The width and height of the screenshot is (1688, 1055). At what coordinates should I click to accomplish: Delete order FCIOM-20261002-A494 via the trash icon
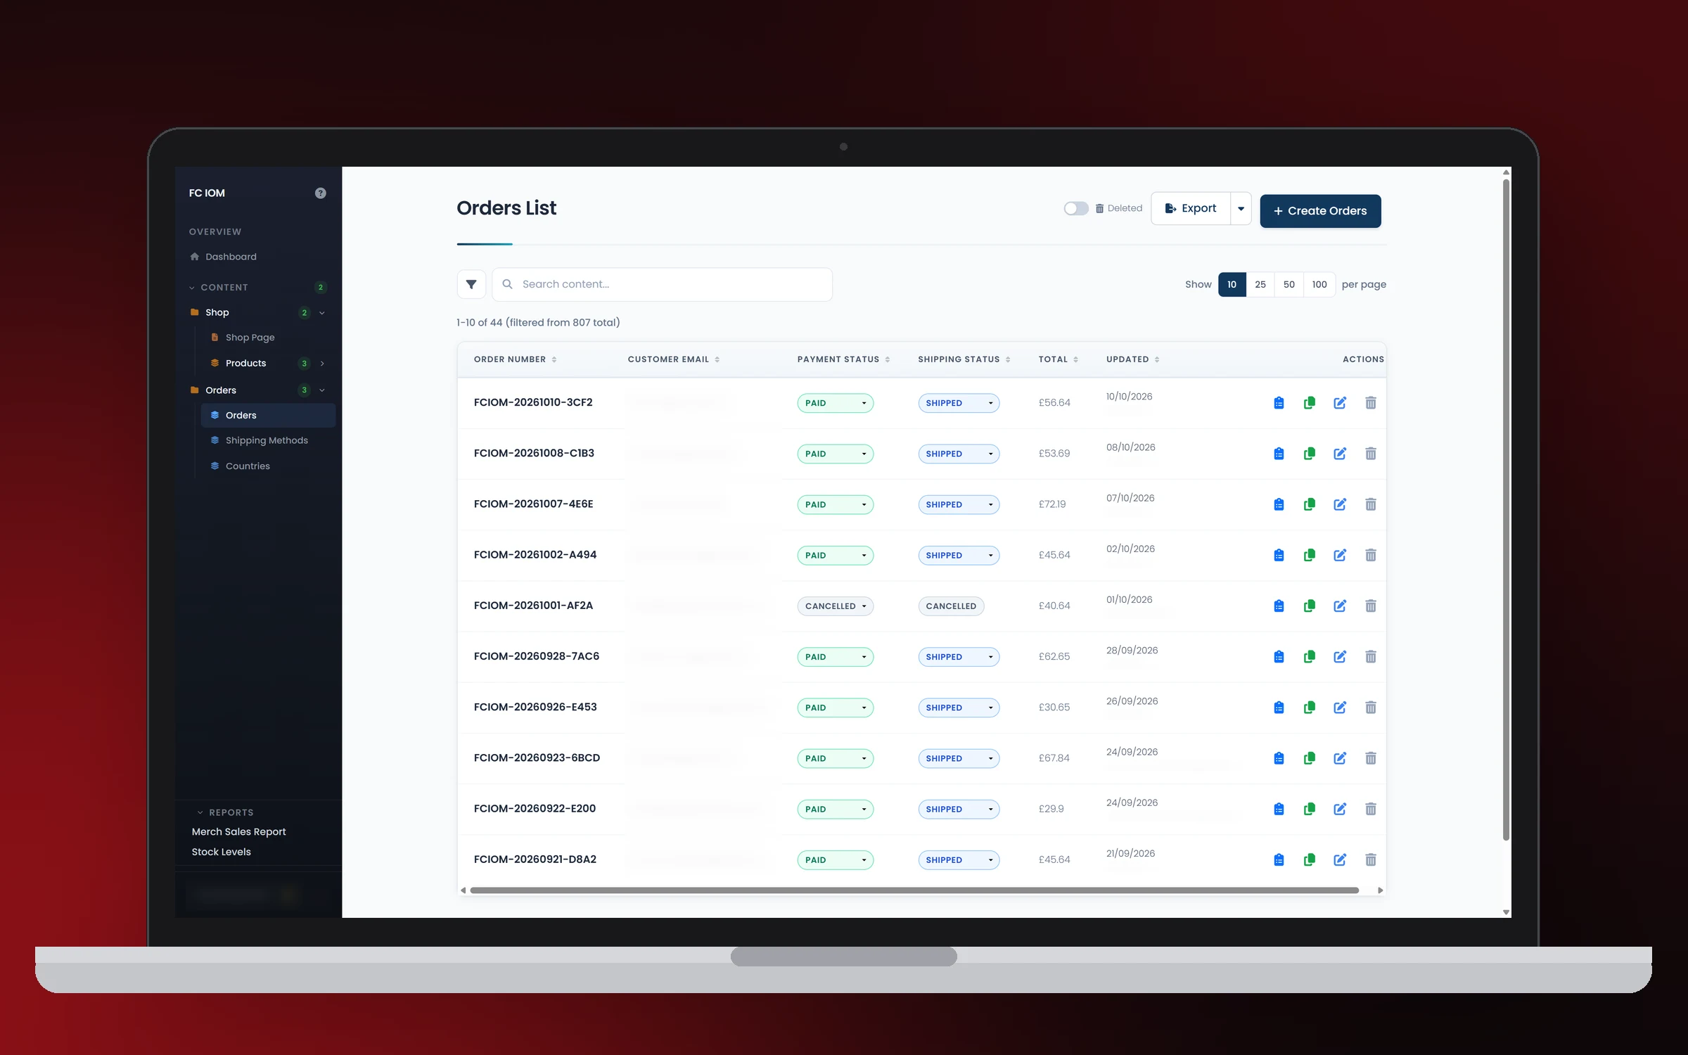coord(1370,555)
